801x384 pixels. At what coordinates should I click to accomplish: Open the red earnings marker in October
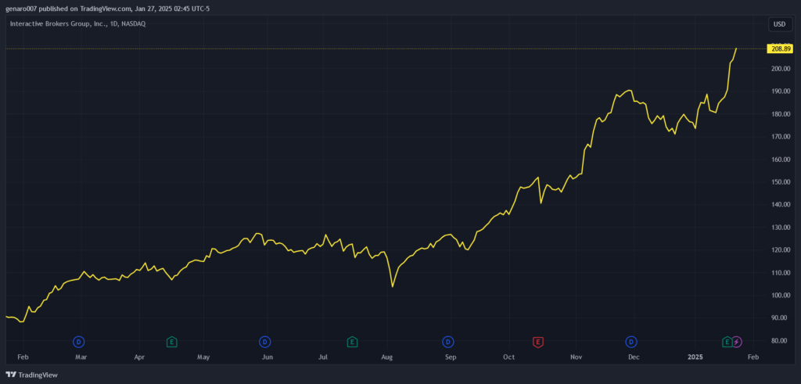point(537,342)
